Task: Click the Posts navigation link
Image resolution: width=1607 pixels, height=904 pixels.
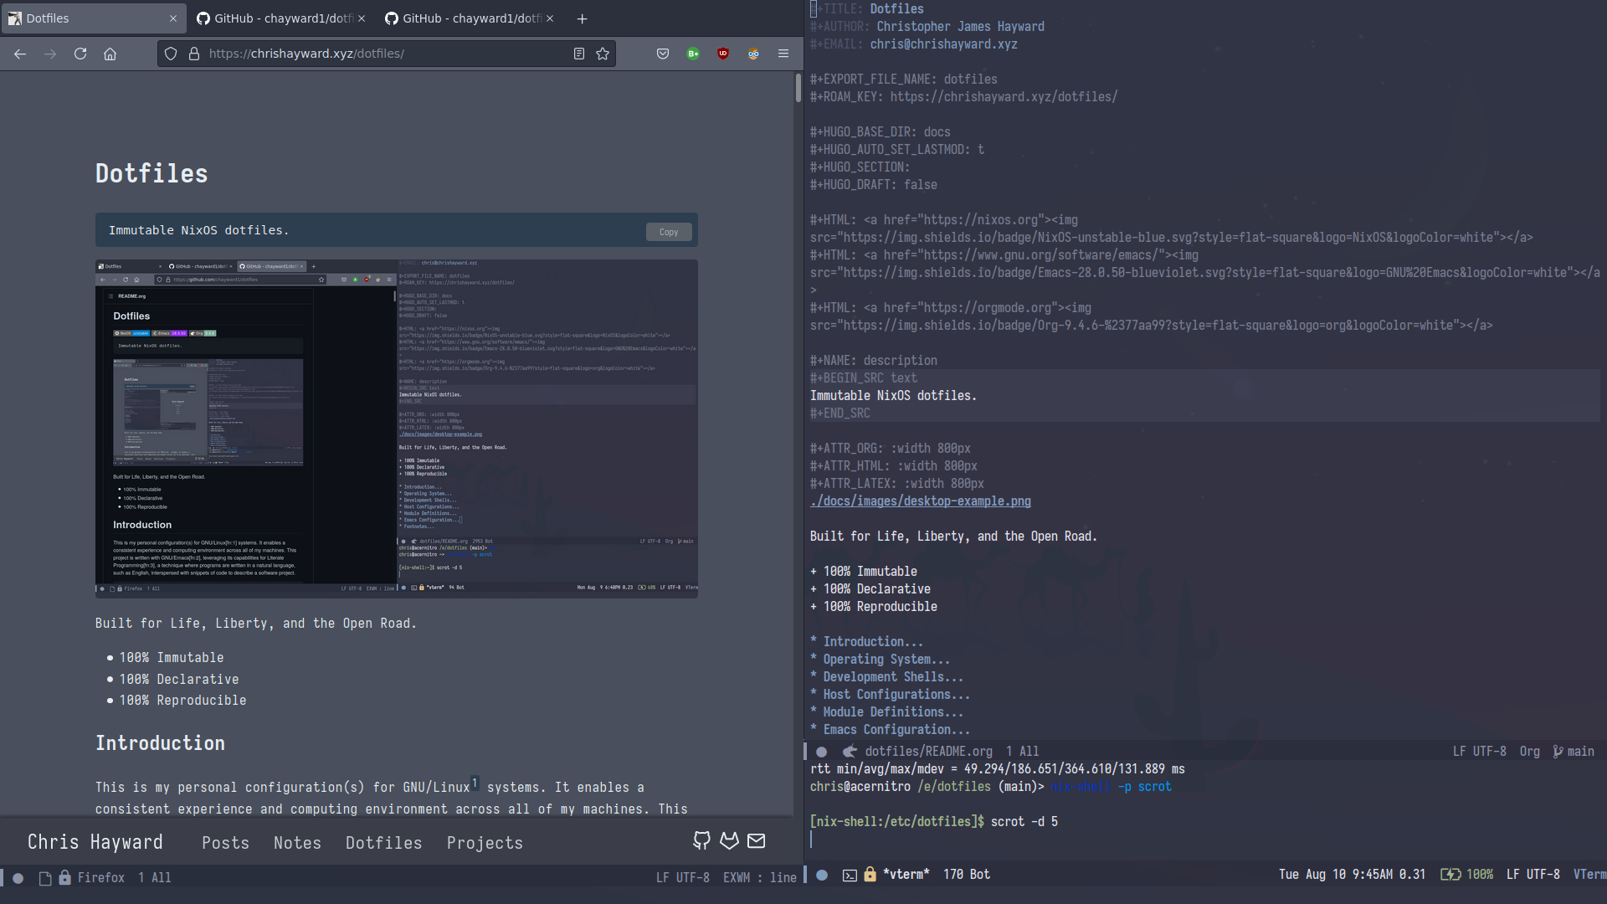Action: [x=225, y=842]
